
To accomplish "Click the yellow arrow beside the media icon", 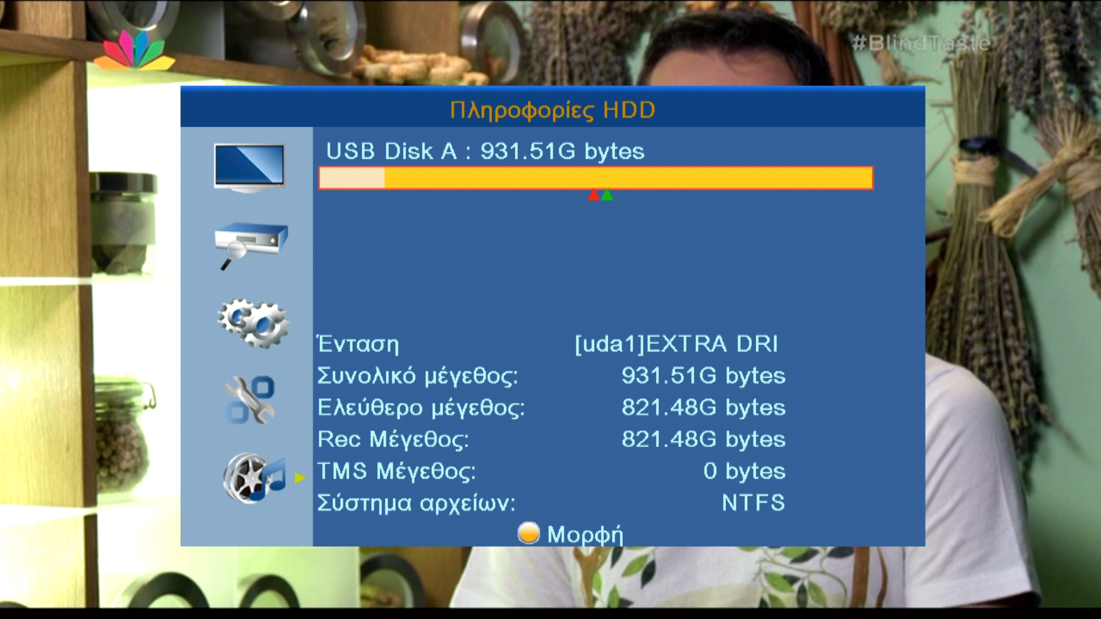I will (300, 477).
